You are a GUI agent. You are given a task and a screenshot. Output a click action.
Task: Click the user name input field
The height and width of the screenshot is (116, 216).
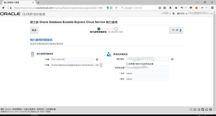click(147, 68)
